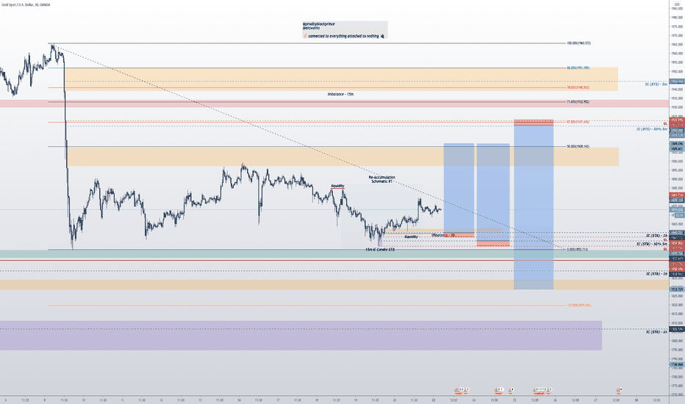Select the purple demand zone rectangle
The image size is (685, 404).
tap(301, 336)
